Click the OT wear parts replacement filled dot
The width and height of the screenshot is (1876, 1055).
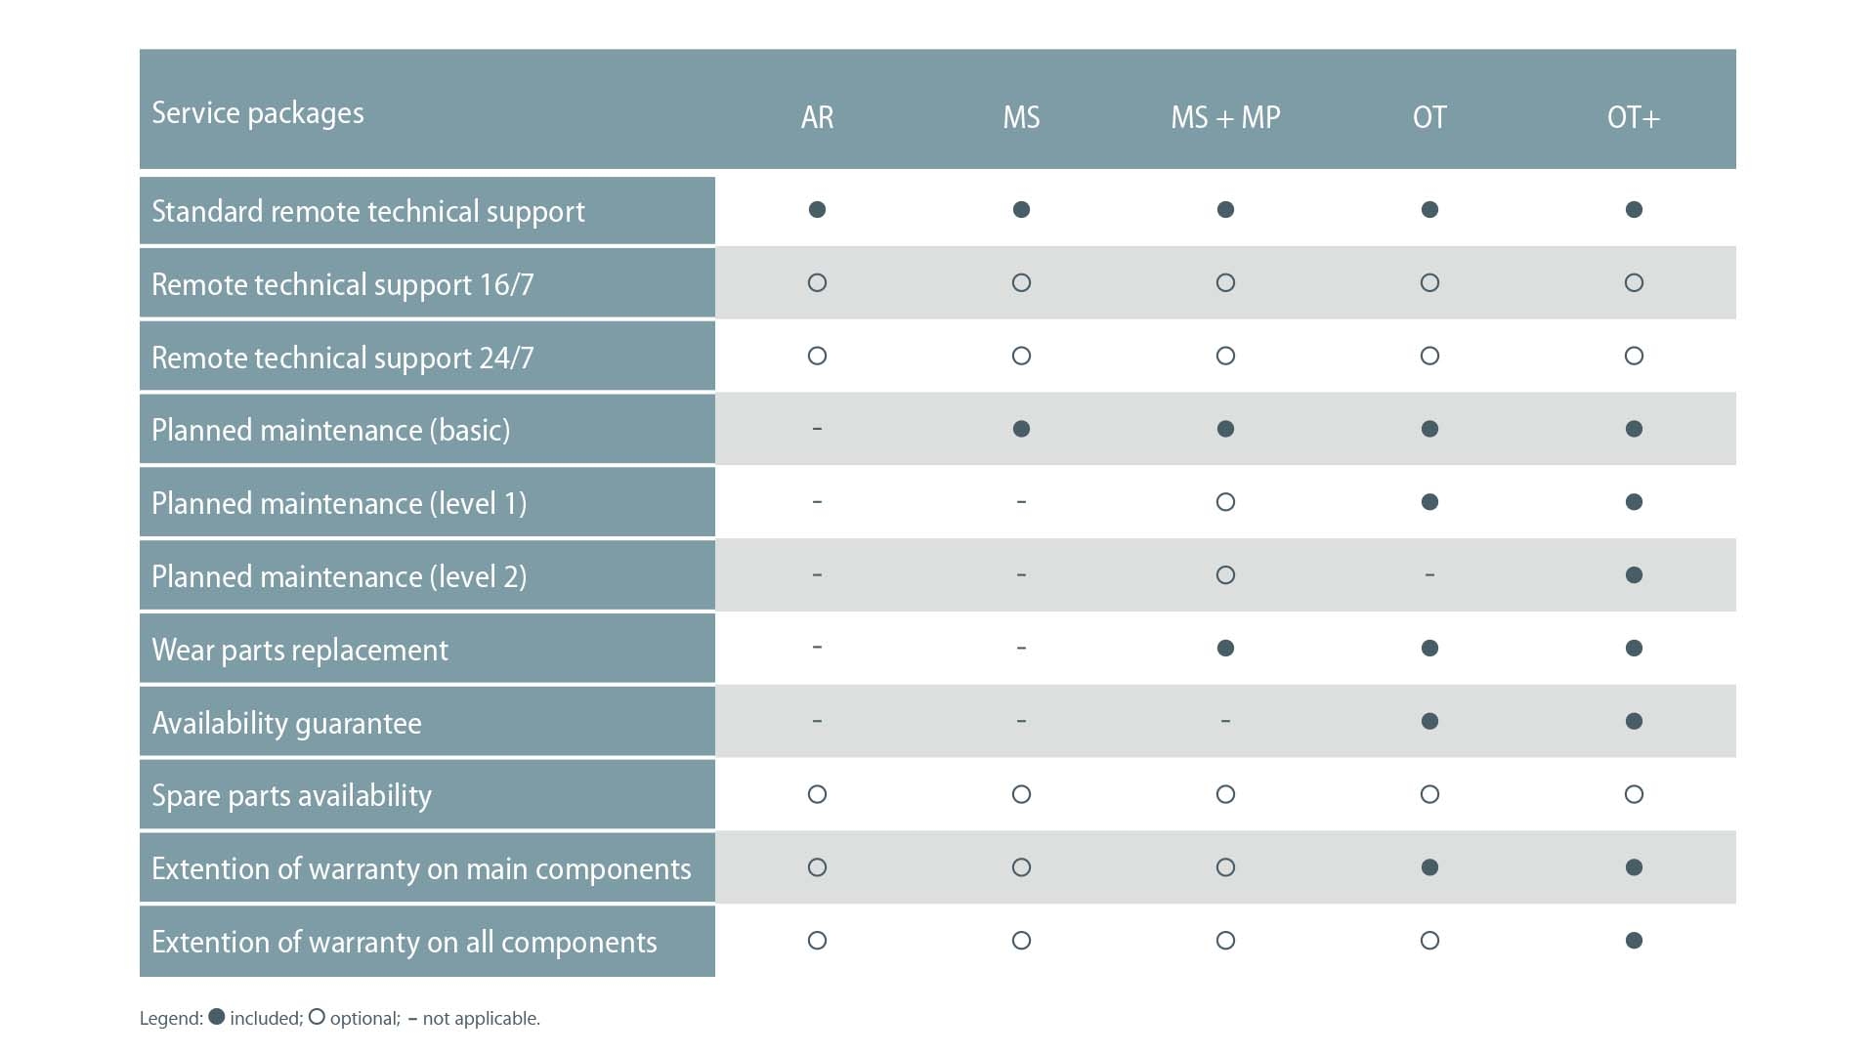pyautogui.click(x=1429, y=649)
